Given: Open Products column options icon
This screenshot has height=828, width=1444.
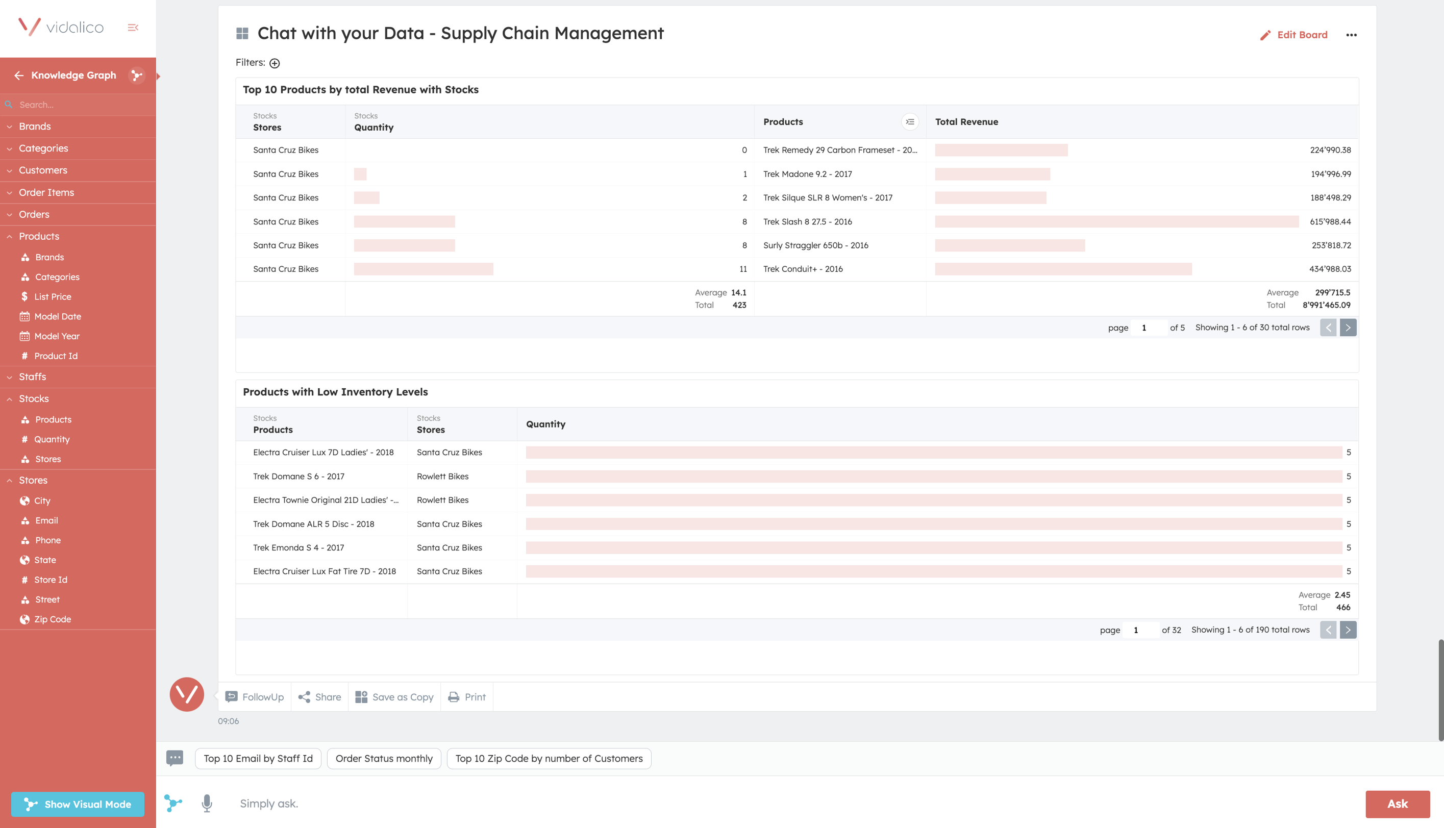Looking at the screenshot, I should coord(910,122).
